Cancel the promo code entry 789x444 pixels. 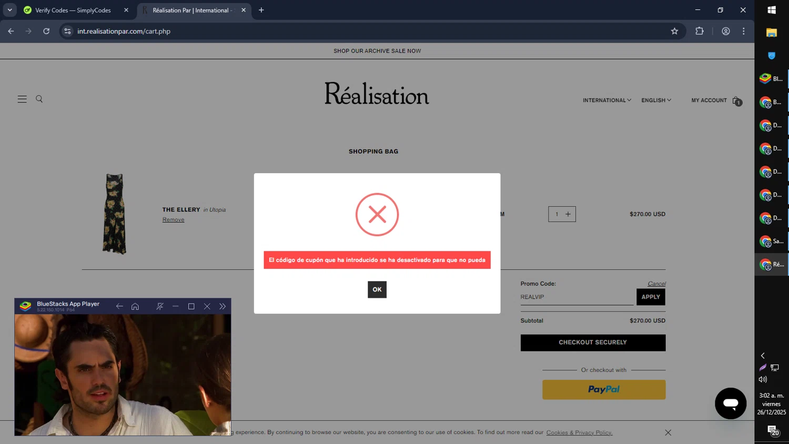tap(656, 284)
